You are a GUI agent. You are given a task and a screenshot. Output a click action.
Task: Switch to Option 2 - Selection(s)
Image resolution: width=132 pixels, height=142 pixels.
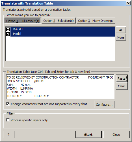[59, 21]
